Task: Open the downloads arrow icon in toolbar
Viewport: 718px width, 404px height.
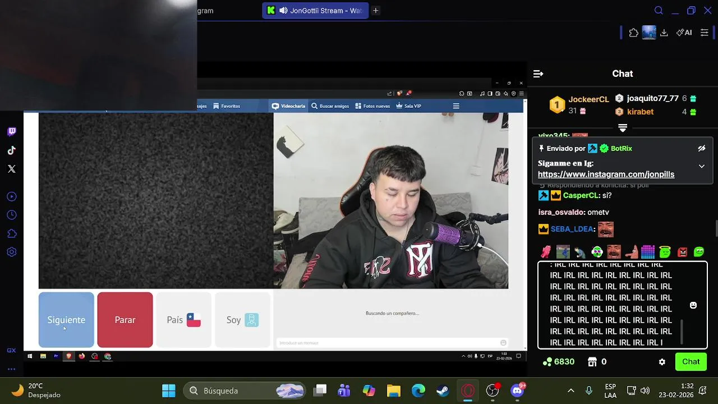Action: pyautogui.click(x=664, y=33)
